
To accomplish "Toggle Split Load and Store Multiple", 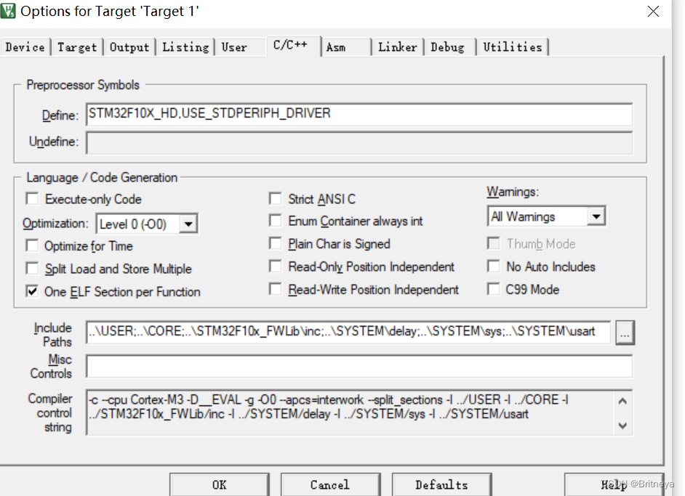I will (x=32, y=268).
